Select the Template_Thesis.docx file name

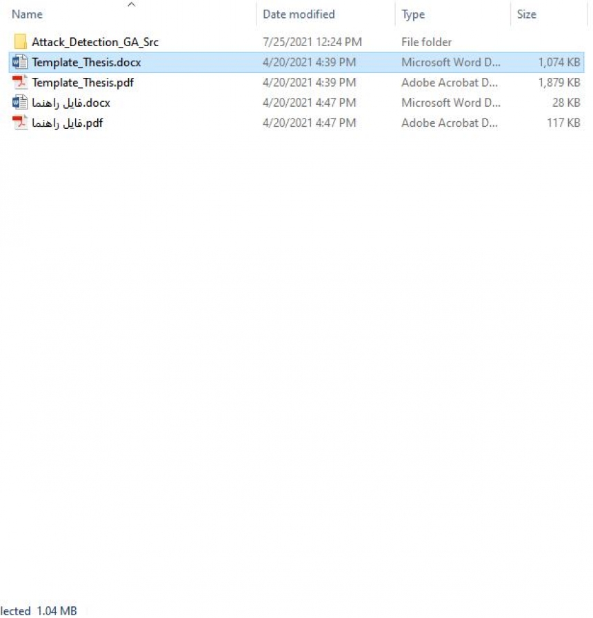[86, 62]
